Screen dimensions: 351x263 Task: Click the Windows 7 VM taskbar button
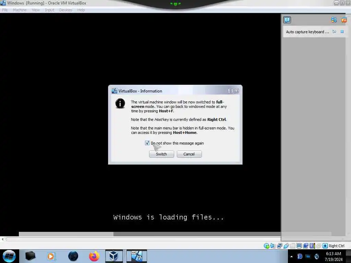tap(137, 256)
